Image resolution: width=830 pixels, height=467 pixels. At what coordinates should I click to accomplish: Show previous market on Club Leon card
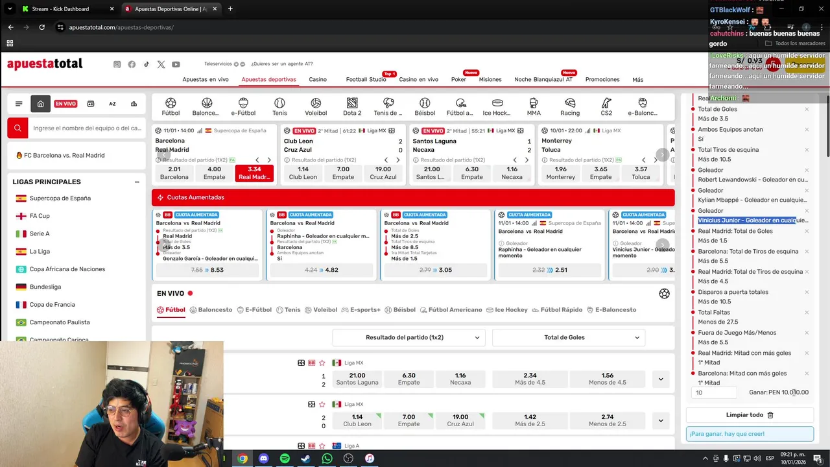click(x=386, y=160)
